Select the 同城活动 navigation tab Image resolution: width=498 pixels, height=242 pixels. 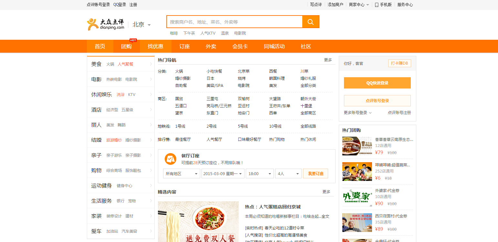[x=274, y=46]
